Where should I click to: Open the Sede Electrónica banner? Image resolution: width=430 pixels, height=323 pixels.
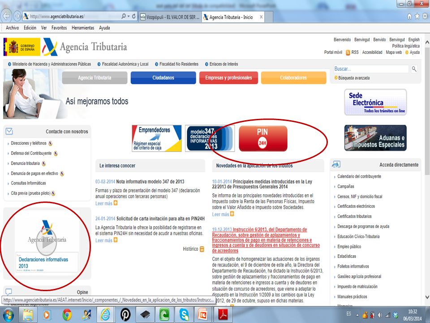[x=375, y=102]
